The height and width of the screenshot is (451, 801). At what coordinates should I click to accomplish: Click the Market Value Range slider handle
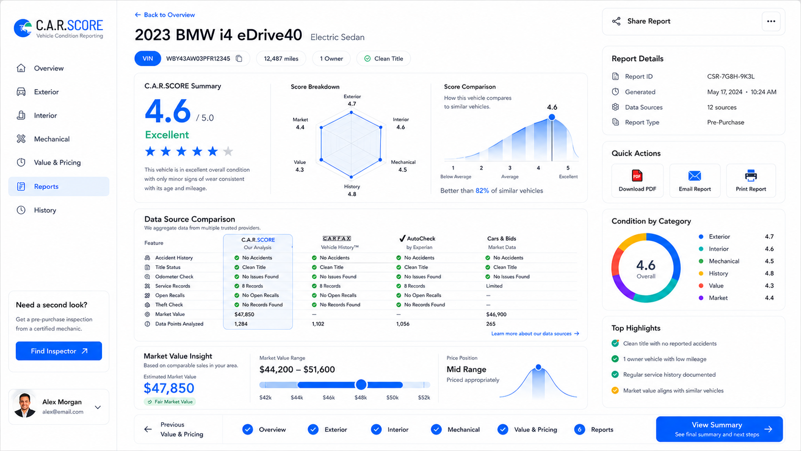pos(361,384)
